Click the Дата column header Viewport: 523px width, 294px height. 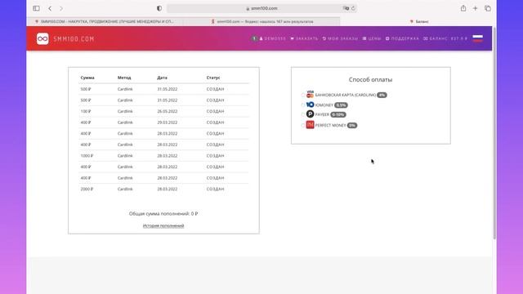tap(162, 78)
